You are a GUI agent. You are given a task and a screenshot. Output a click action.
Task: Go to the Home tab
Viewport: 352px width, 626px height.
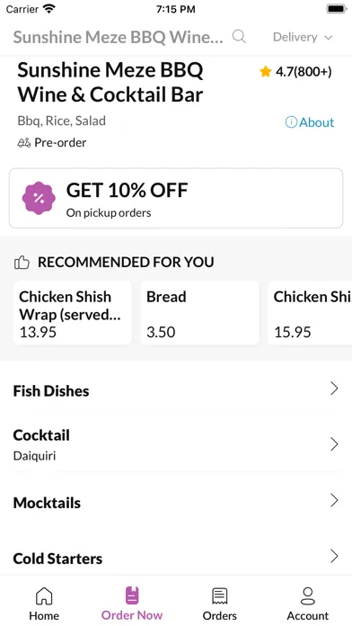coord(44,604)
